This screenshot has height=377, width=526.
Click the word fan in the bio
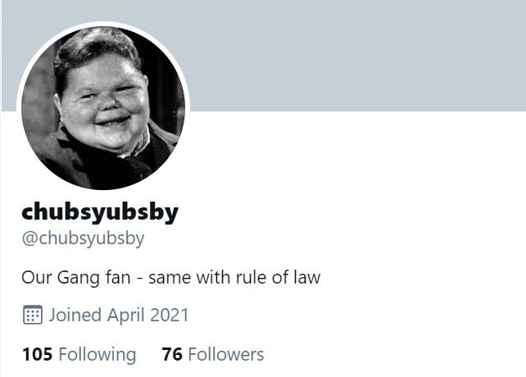pos(118,277)
